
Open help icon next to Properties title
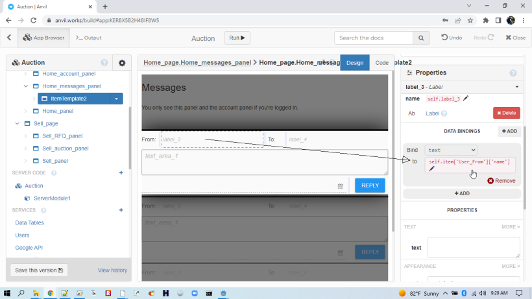coord(513,73)
